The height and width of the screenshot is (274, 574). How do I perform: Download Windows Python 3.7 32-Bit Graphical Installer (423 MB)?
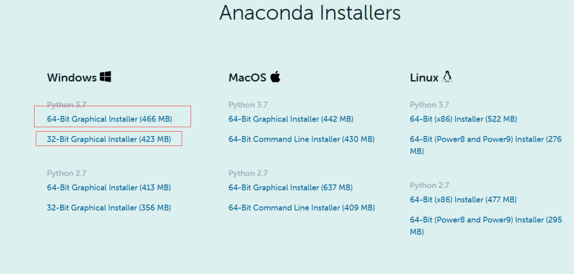pyautogui.click(x=109, y=139)
